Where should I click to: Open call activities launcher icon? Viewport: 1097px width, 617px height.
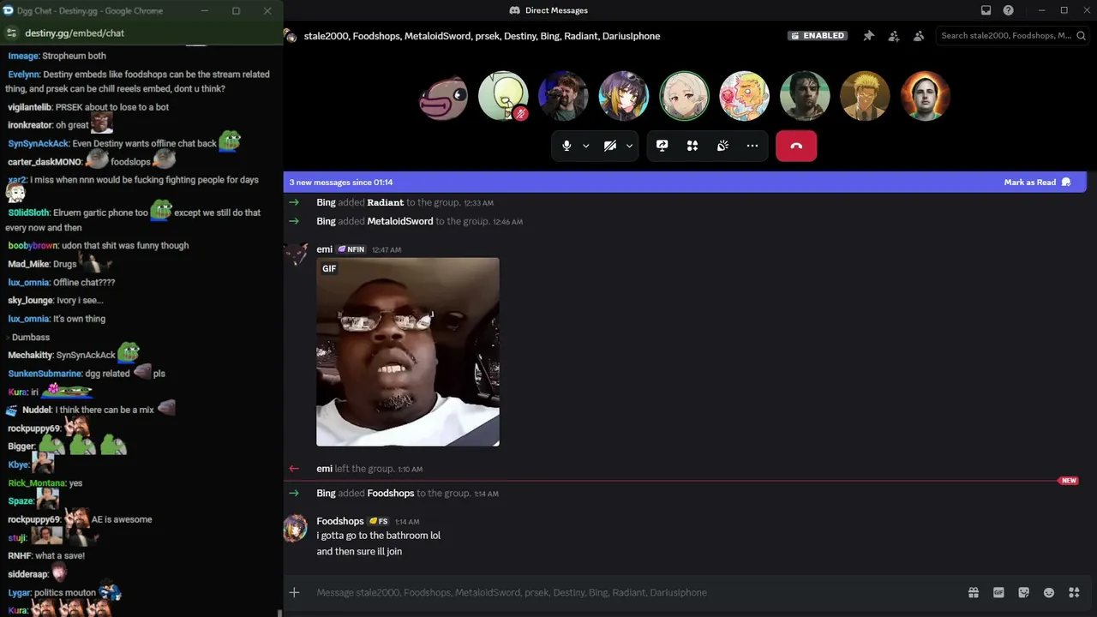coord(692,146)
